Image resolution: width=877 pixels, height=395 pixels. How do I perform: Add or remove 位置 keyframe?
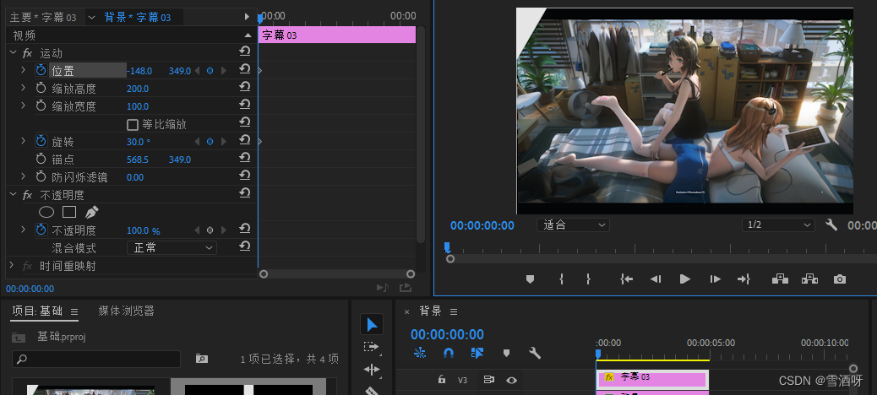pyautogui.click(x=210, y=71)
